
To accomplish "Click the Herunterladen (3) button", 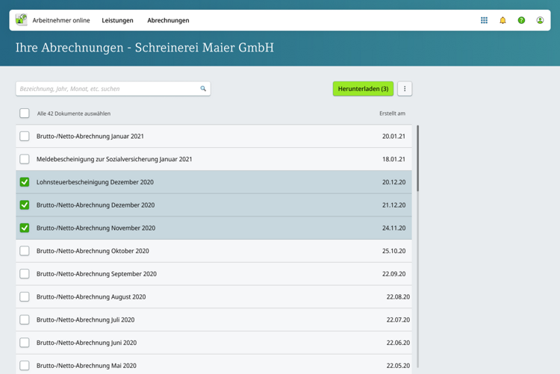I will click(363, 89).
